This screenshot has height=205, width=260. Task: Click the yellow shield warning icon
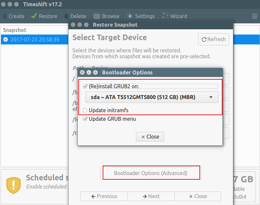pos(13,185)
